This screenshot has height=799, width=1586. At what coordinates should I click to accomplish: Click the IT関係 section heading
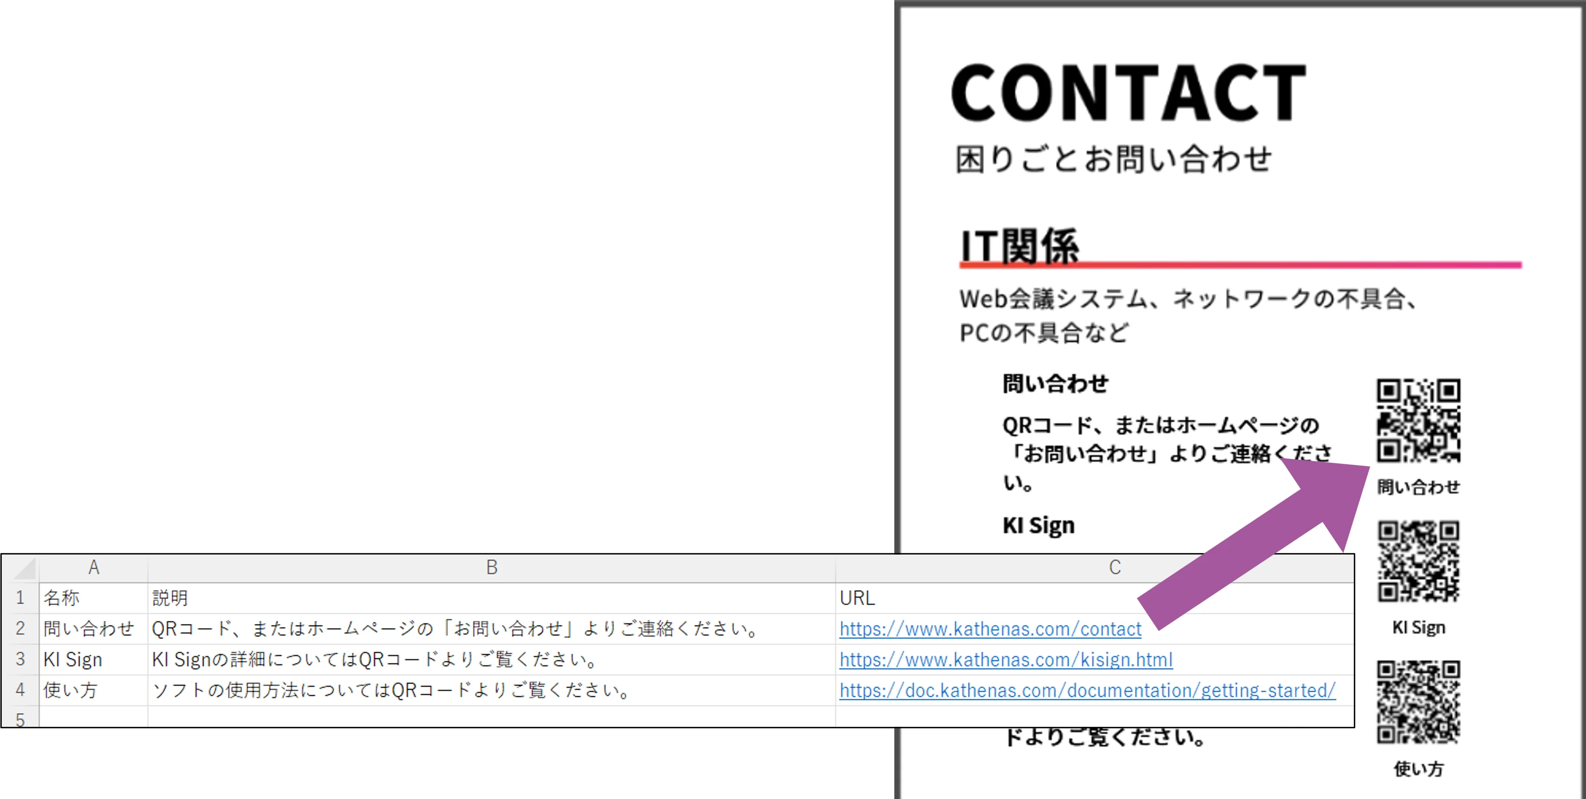click(1019, 245)
